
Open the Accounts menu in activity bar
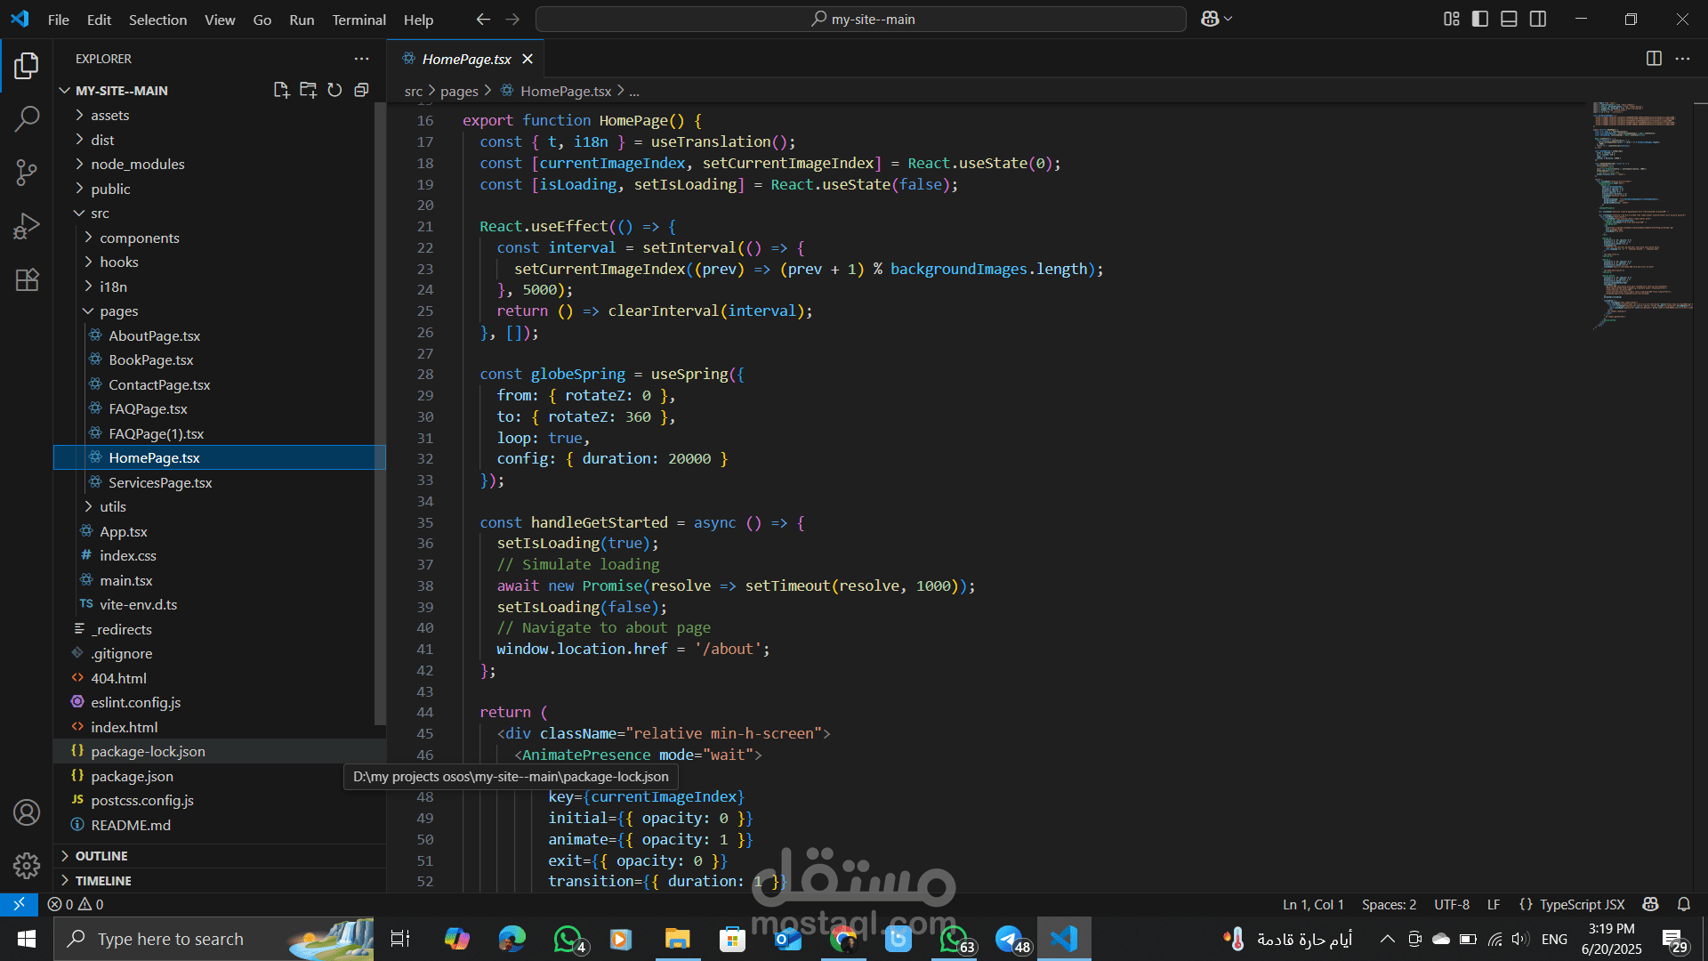(x=27, y=812)
